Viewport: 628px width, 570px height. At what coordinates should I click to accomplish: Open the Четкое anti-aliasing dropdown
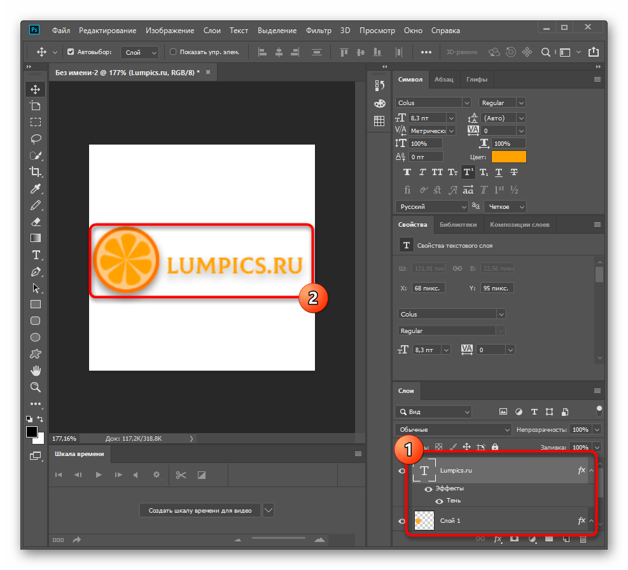[x=505, y=207]
